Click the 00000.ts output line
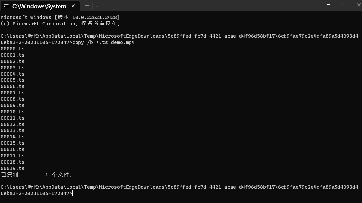Viewport: 362px width, 203px height. click(x=13, y=49)
